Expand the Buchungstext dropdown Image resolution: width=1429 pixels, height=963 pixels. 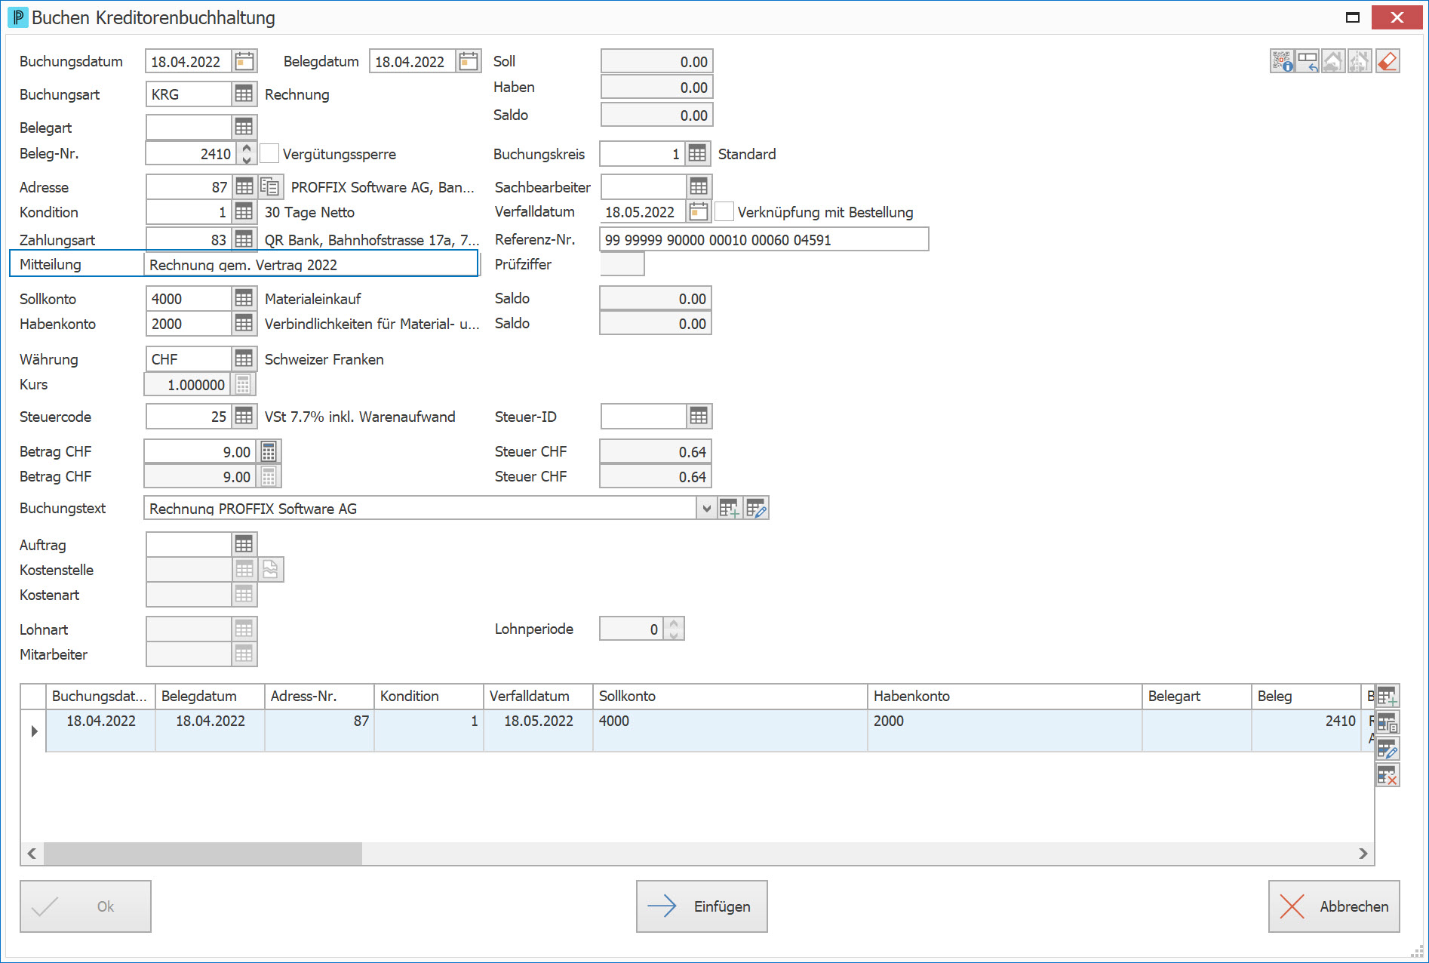pos(706,508)
